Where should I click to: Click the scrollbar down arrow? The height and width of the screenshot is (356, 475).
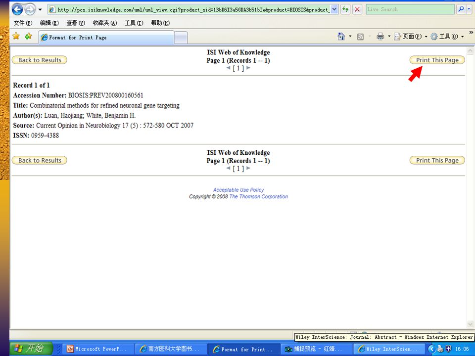pos(470,324)
